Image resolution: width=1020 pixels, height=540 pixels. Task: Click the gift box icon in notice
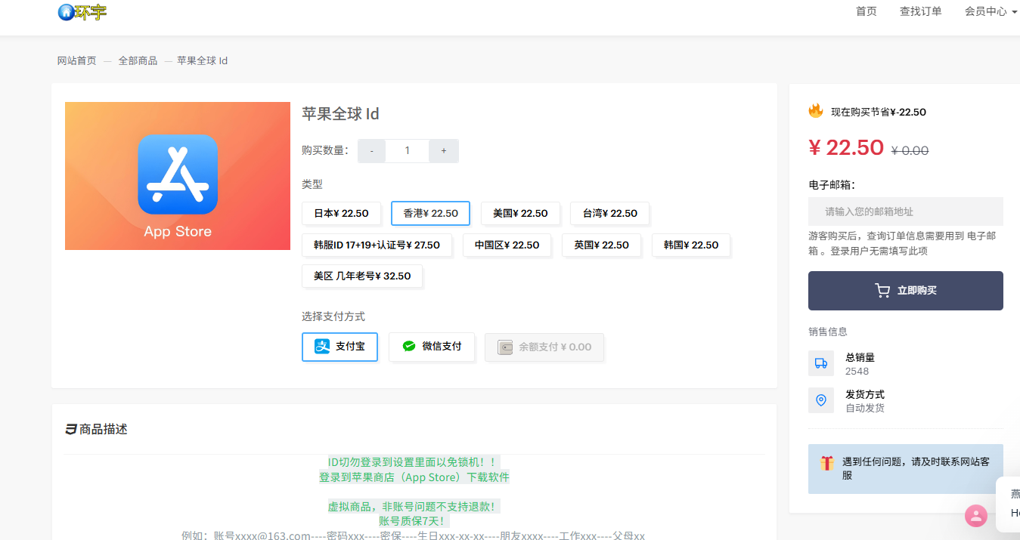(827, 464)
